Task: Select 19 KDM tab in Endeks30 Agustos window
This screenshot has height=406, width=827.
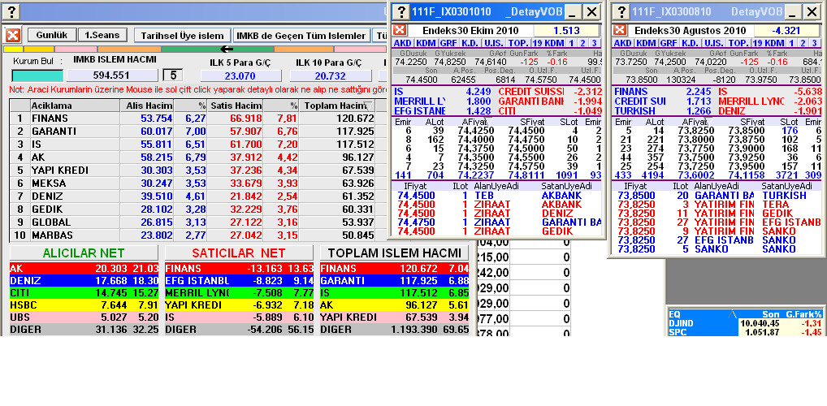Action: coord(769,43)
